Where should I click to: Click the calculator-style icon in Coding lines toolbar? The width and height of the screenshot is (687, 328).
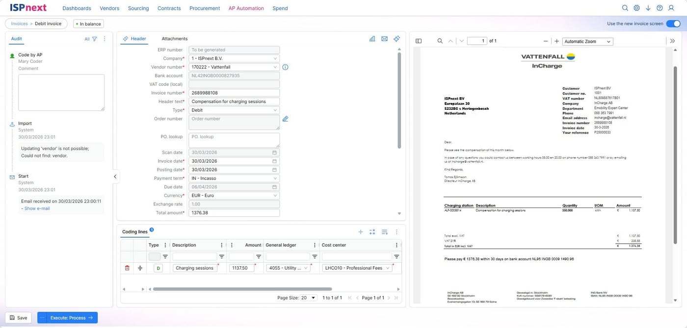coord(372,232)
